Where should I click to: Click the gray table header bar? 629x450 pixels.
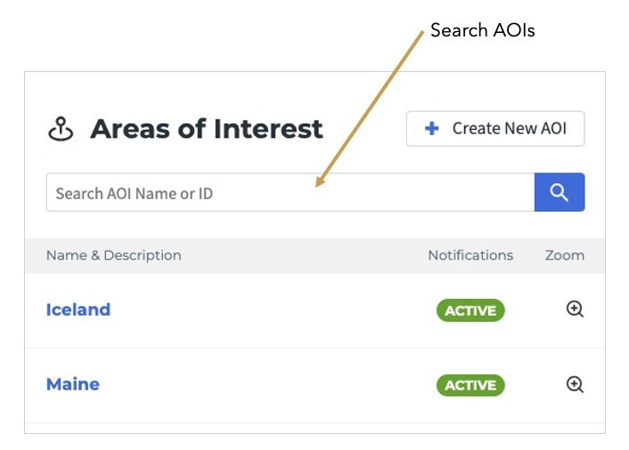(314, 255)
